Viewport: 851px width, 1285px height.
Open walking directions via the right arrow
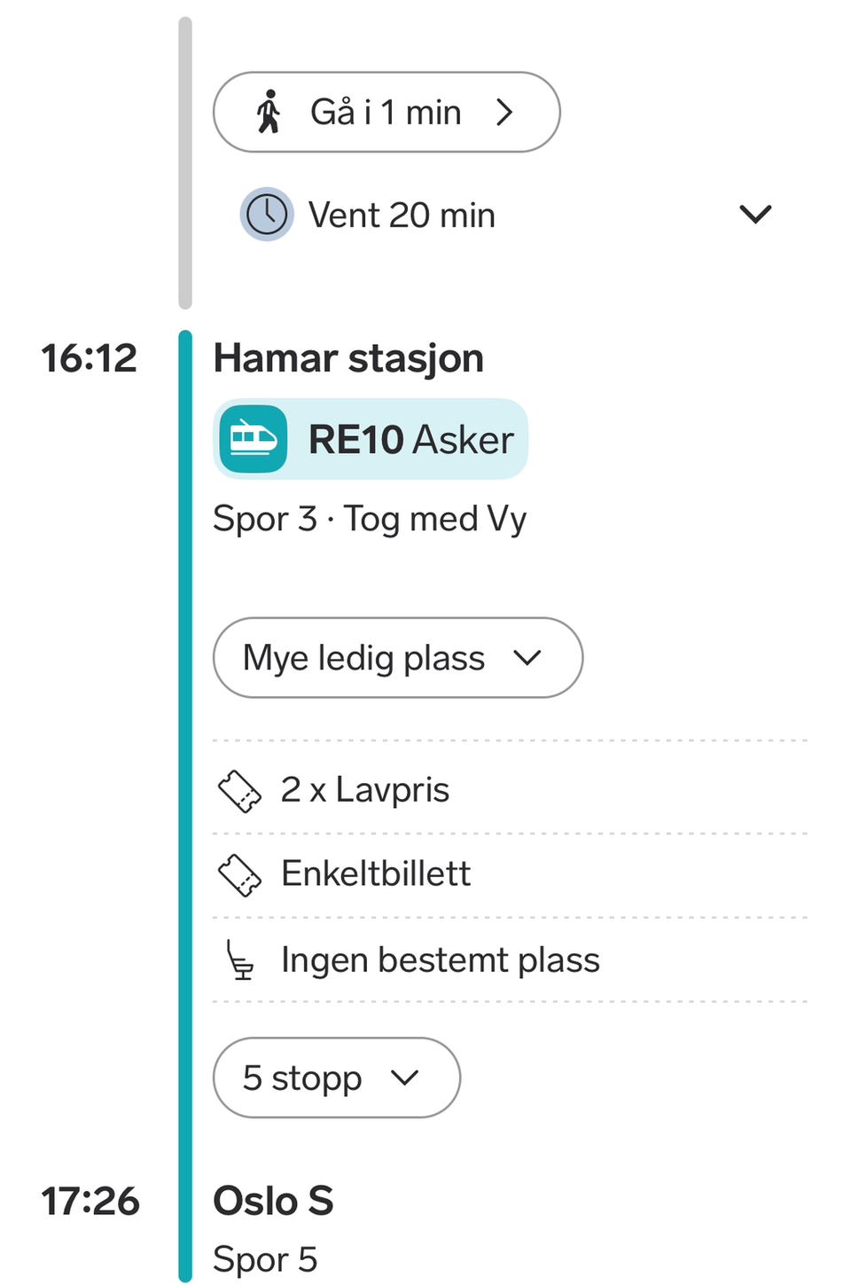click(504, 113)
